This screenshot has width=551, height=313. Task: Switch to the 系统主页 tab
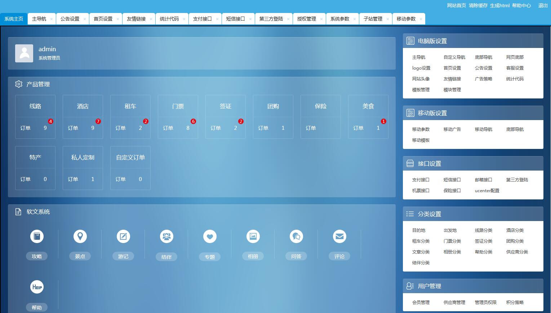pyautogui.click(x=14, y=19)
